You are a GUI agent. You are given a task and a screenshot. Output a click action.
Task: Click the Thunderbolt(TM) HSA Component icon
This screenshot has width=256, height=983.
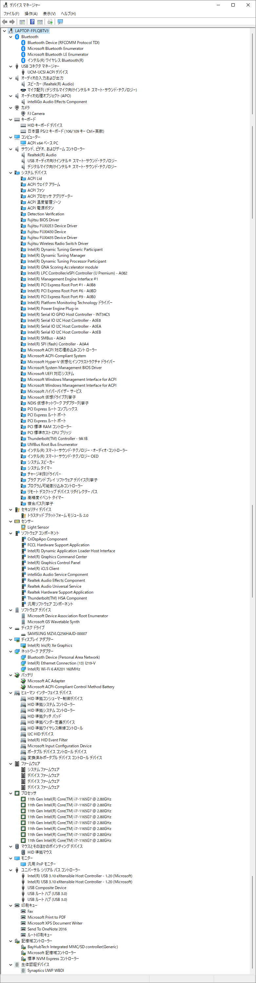pyautogui.click(x=23, y=598)
